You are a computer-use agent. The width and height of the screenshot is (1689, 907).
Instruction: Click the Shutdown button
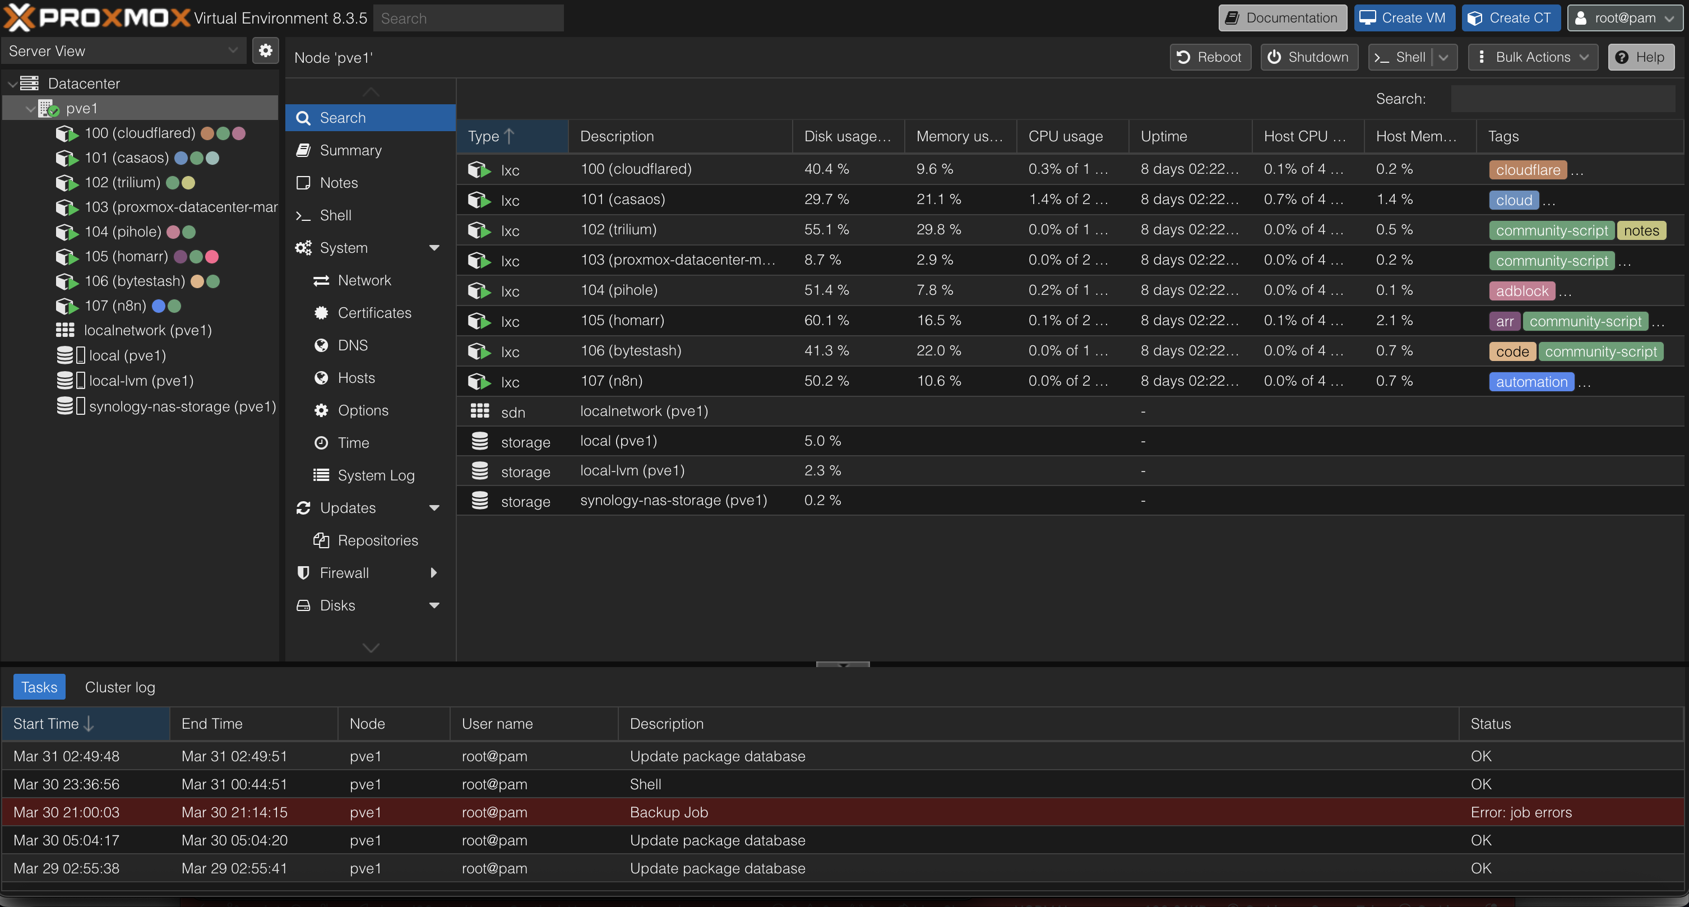coord(1309,57)
